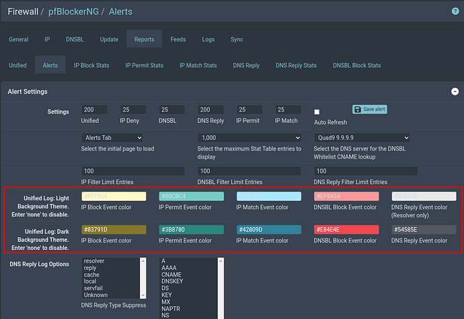This screenshot has width=464, height=319.
Task: Click the dark theme #E84E4E DNSBL Block color
Action: [346, 230]
